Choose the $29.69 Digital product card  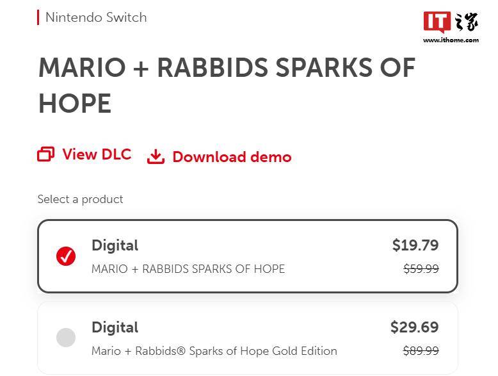[248, 338]
